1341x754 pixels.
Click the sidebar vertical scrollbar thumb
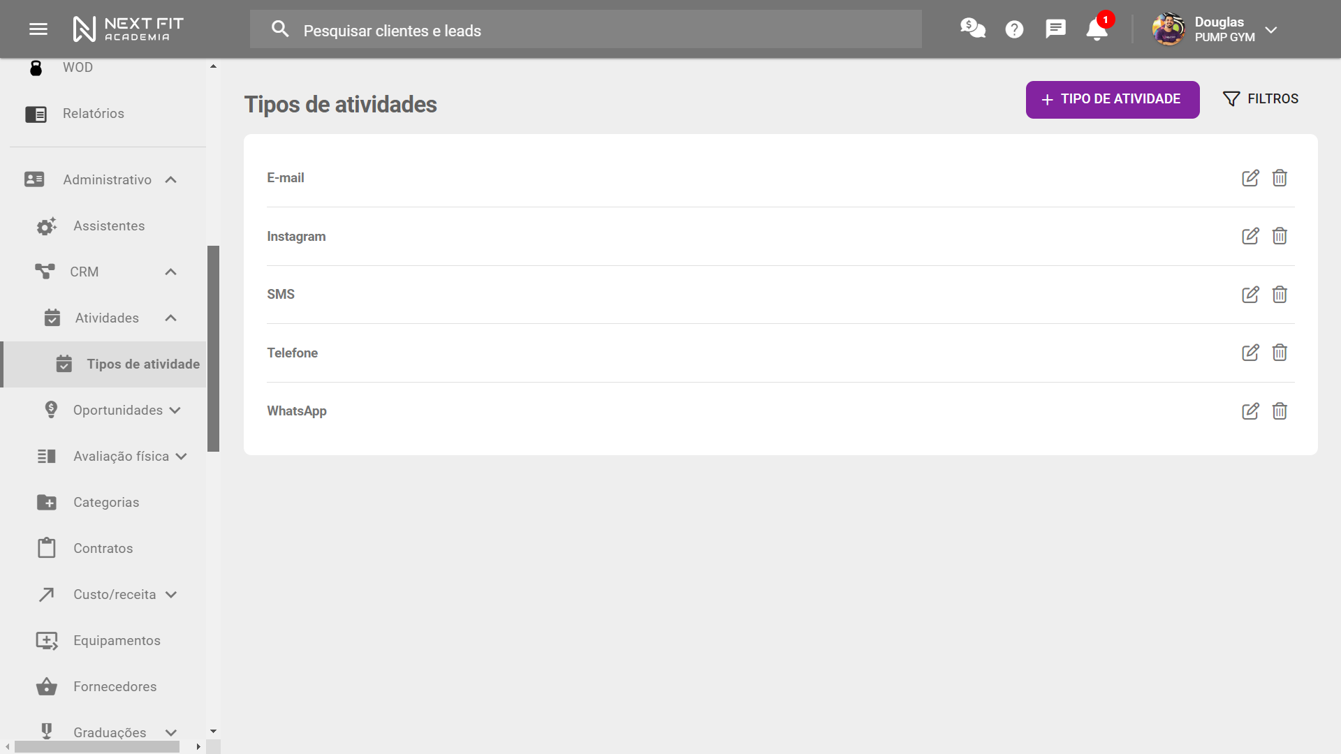tap(214, 349)
